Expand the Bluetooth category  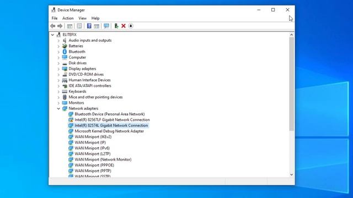coord(58,52)
